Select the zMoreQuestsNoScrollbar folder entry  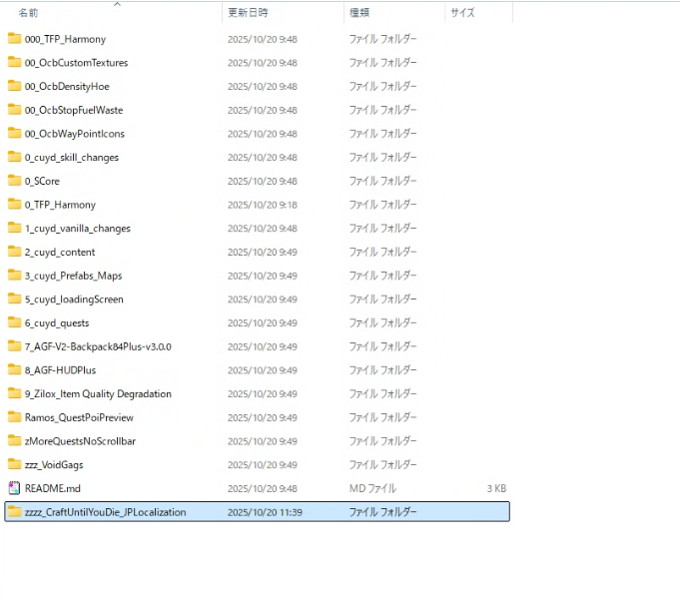80,441
